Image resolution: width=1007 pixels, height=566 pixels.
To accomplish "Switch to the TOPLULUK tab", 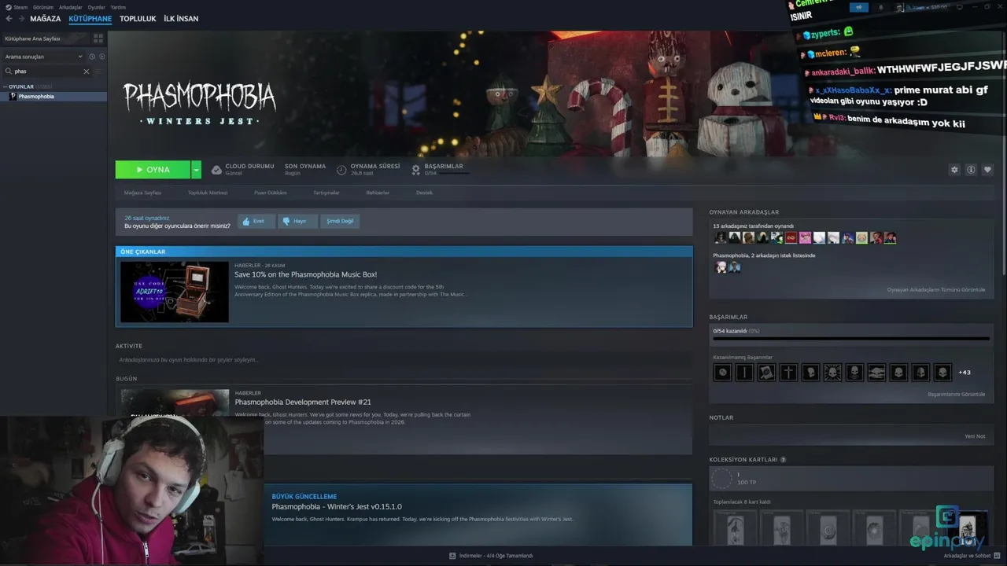I will (138, 19).
